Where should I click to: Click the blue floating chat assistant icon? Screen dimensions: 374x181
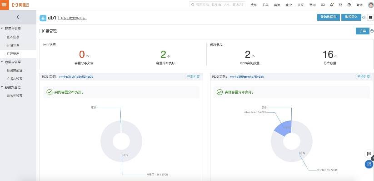(x=369, y=164)
